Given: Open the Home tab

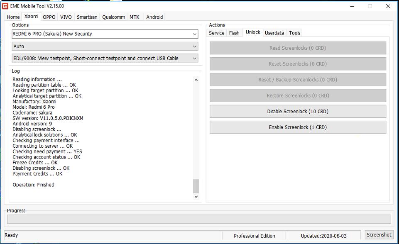Looking at the screenshot, I should (13, 17).
